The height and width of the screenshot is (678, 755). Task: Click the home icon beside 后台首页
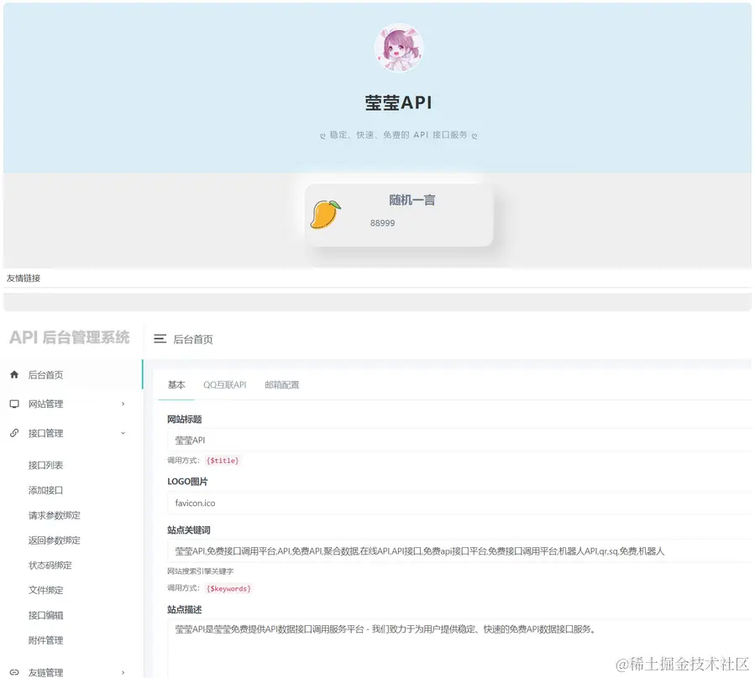[14, 374]
